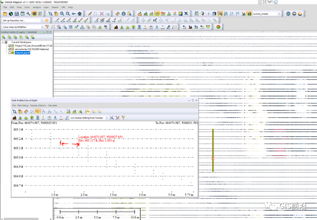The image size is (317, 220).
Task: Open the custom_shader dropdown
Action: click(x=279, y=14)
